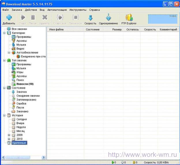Open the Одновременно icon
The height and width of the screenshot is (165, 180).
tap(108, 17)
